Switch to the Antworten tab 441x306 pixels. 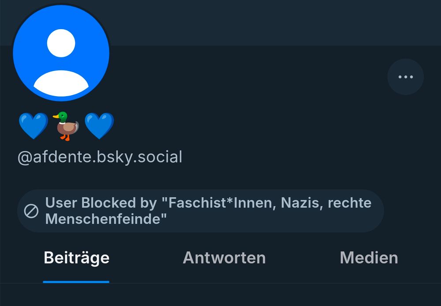click(x=224, y=257)
